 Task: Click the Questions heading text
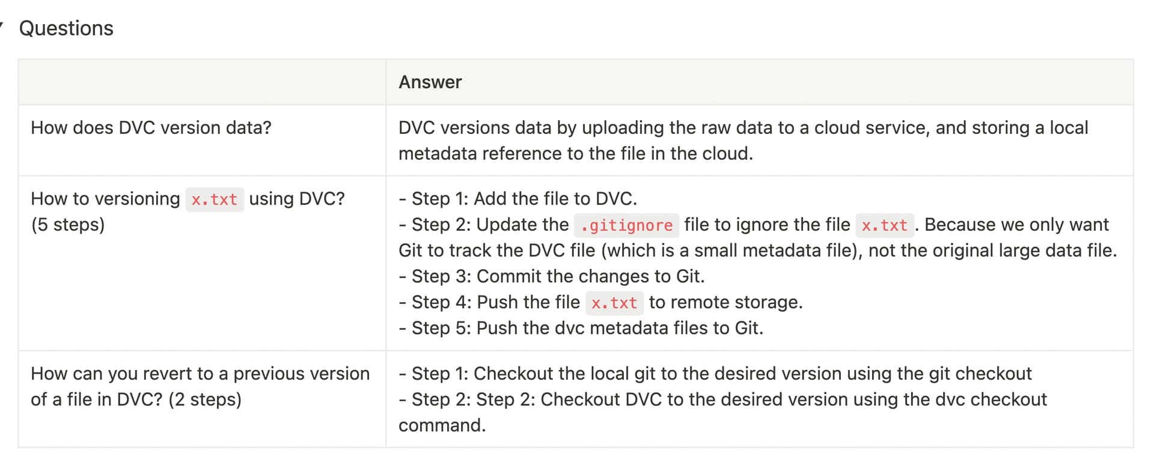(66, 28)
